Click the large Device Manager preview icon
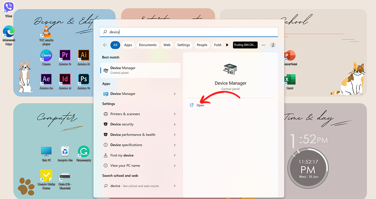This screenshot has height=199, width=376. point(230,69)
